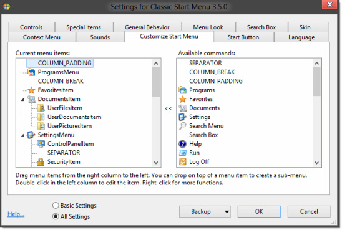This screenshot has width=342, height=230.
Task: Select COLUMN_BREAK in available commands
Action: coord(212,72)
